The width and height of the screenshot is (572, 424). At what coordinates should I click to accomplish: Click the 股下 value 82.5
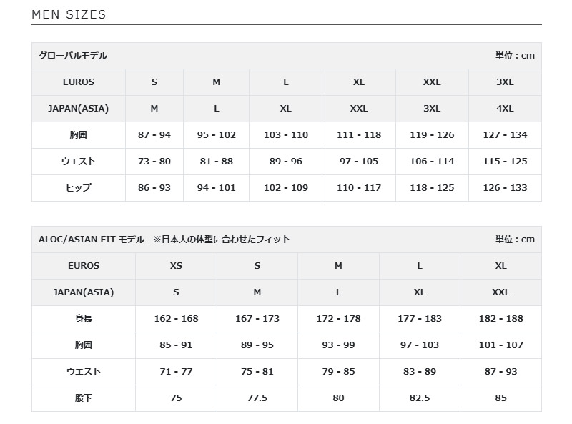(420, 398)
